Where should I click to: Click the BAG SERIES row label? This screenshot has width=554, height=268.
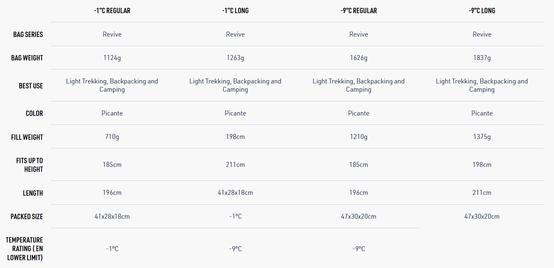[28, 35]
